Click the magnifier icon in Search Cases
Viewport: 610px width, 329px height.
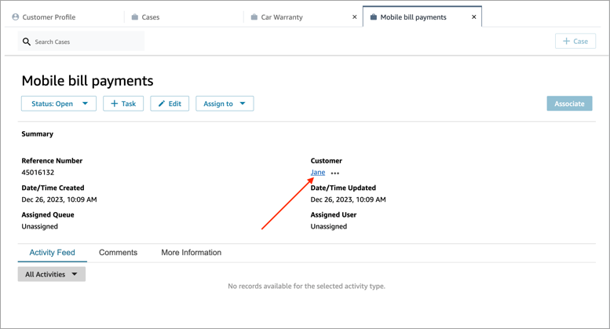[x=27, y=42]
